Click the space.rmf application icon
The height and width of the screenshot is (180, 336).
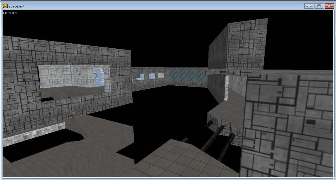pyautogui.click(x=5, y=6)
